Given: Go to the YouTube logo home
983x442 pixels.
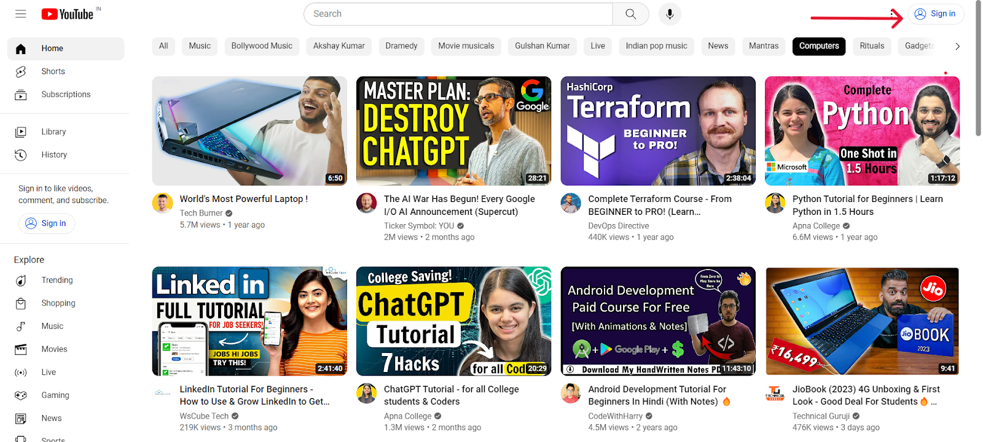Looking at the screenshot, I should tap(68, 14).
